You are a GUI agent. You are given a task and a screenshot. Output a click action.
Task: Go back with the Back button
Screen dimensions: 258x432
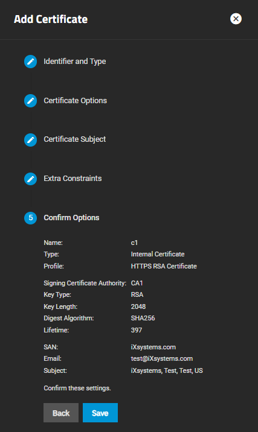click(61, 413)
